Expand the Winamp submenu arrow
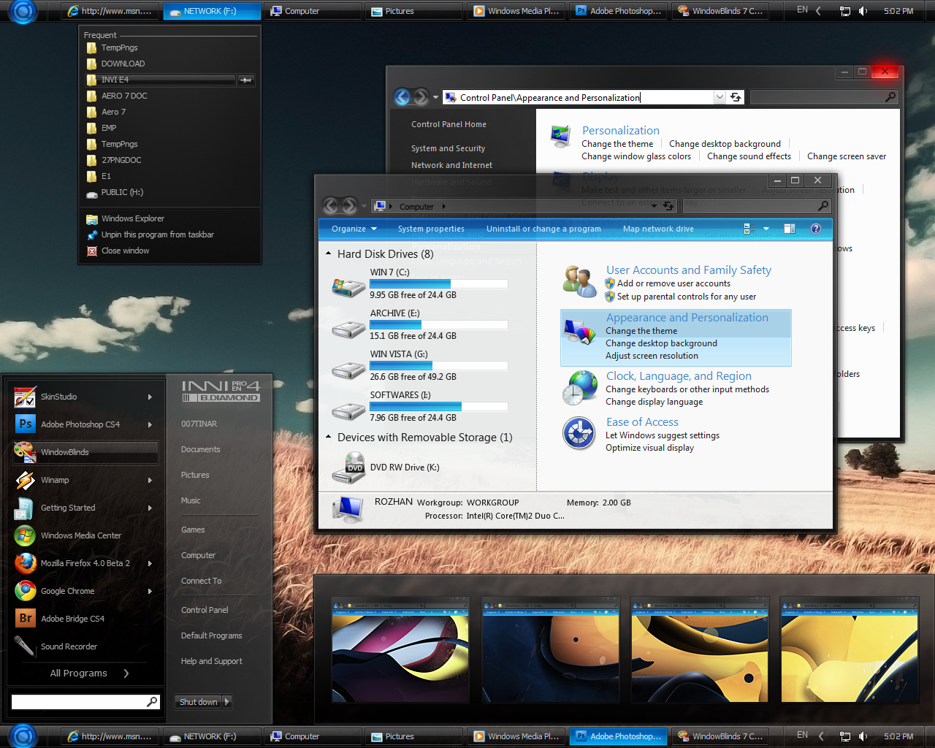The width and height of the screenshot is (935, 748). point(150,480)
